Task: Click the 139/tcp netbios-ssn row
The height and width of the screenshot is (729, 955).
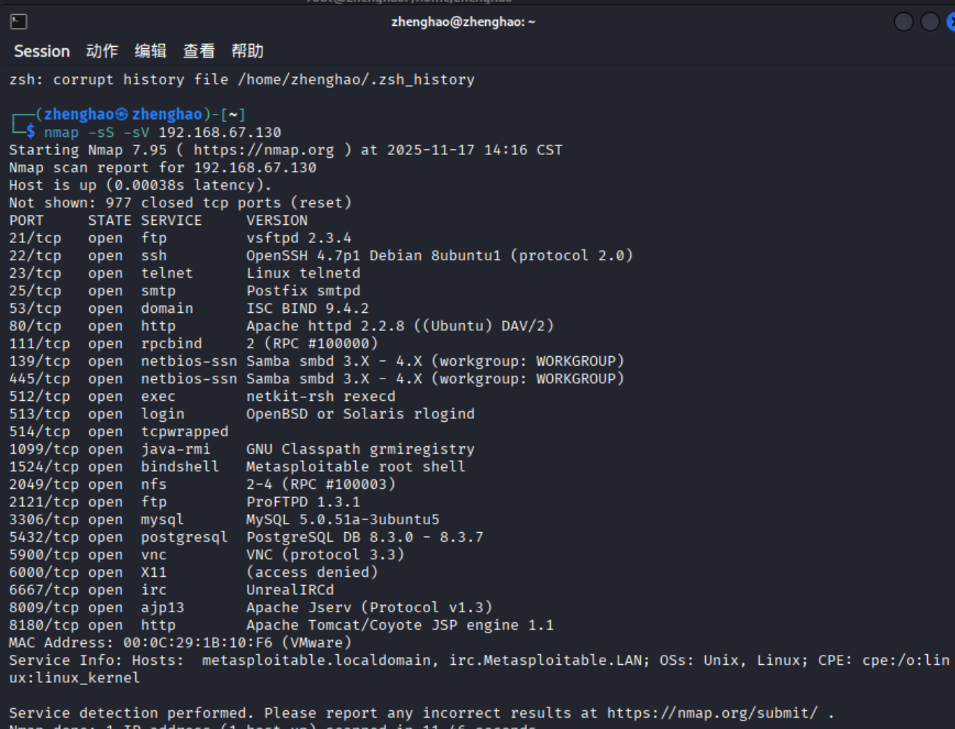Action: pos(316,361)
